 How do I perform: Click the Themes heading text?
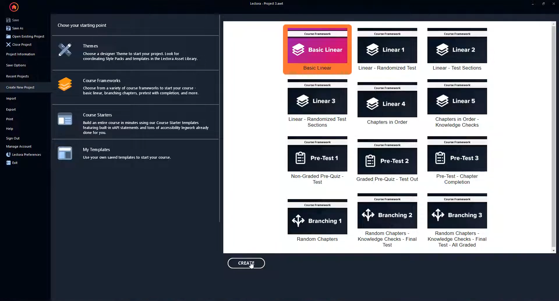tap(90, 46)
